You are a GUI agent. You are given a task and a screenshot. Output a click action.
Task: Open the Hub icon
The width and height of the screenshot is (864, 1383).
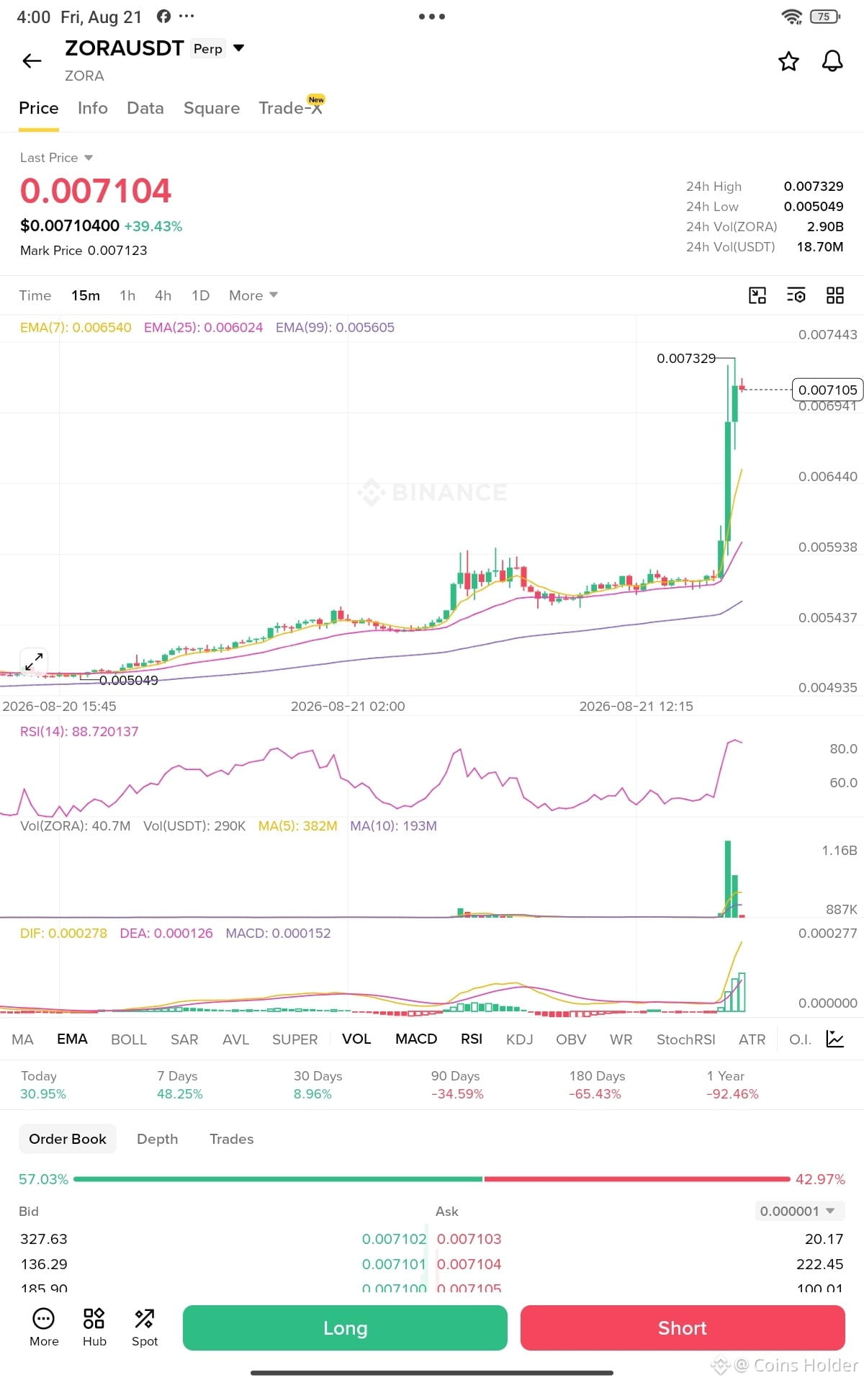click(94, 1327)
